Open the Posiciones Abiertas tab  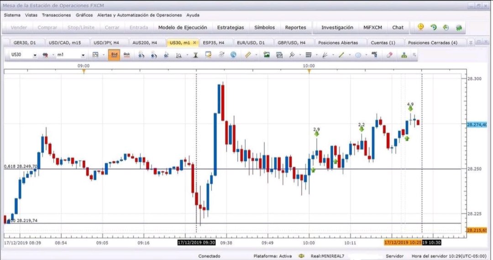(338, 43)
